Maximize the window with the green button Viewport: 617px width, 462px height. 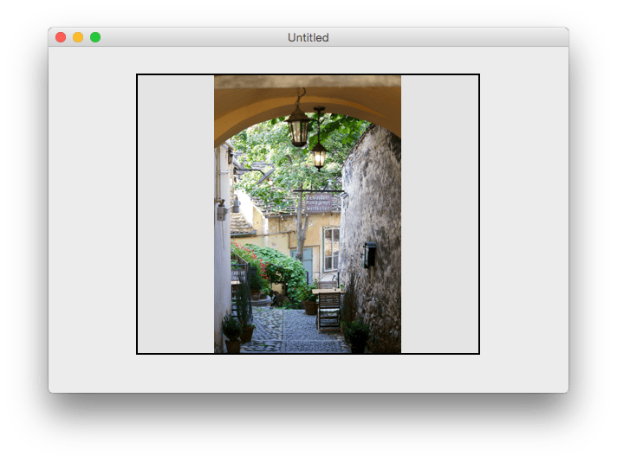click(95, 37)
